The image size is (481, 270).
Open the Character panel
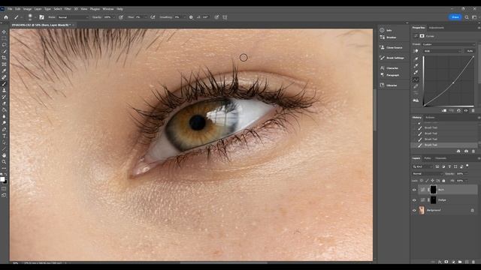pyautogui.click(x=389, y=68)
